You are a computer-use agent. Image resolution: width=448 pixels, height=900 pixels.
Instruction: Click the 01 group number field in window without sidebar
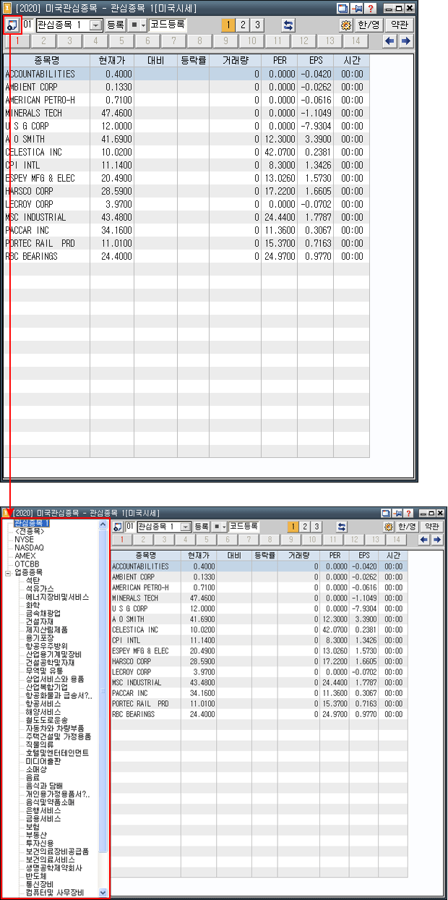(x=27, y=25)
